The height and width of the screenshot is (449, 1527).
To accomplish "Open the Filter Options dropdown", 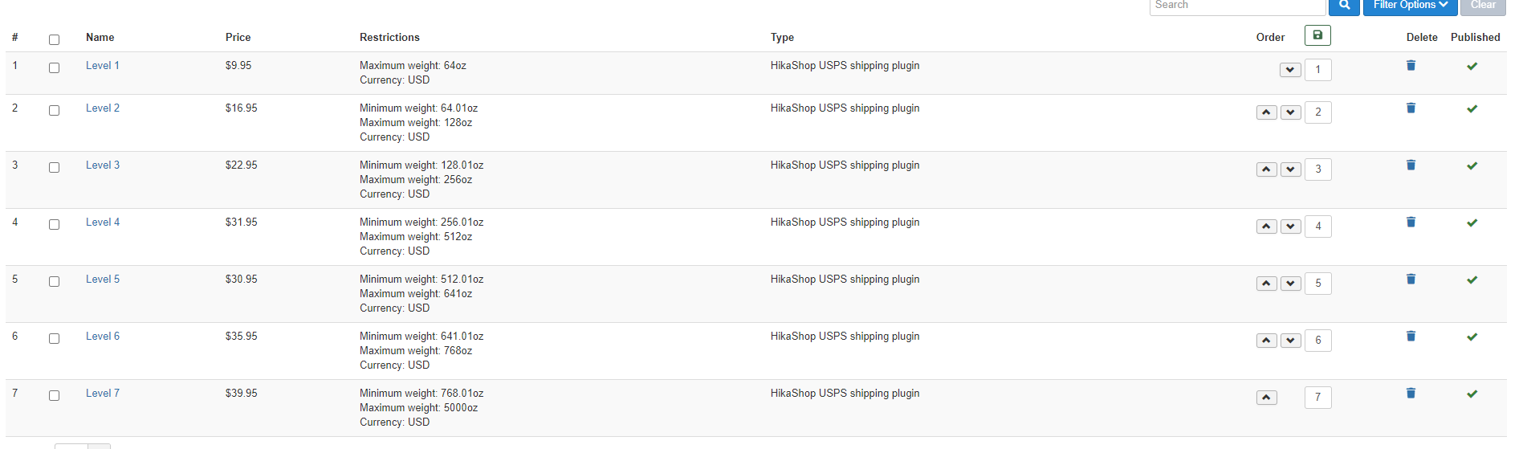I will point(1410,6).
